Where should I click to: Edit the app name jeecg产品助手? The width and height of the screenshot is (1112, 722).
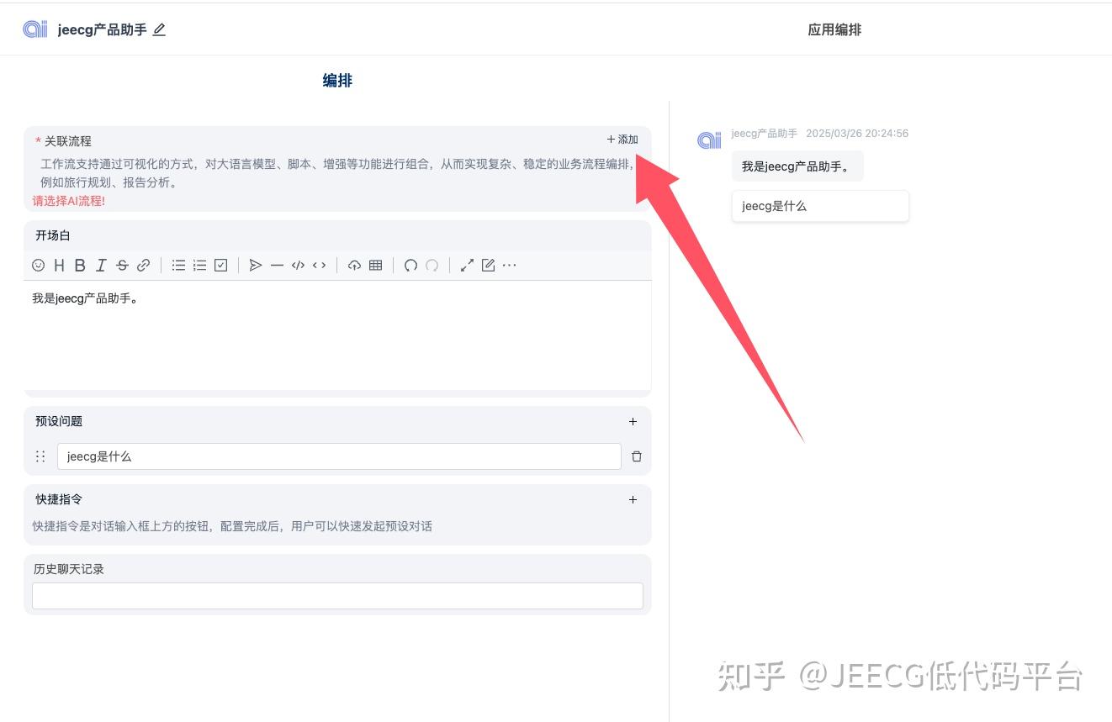(159, 30)
